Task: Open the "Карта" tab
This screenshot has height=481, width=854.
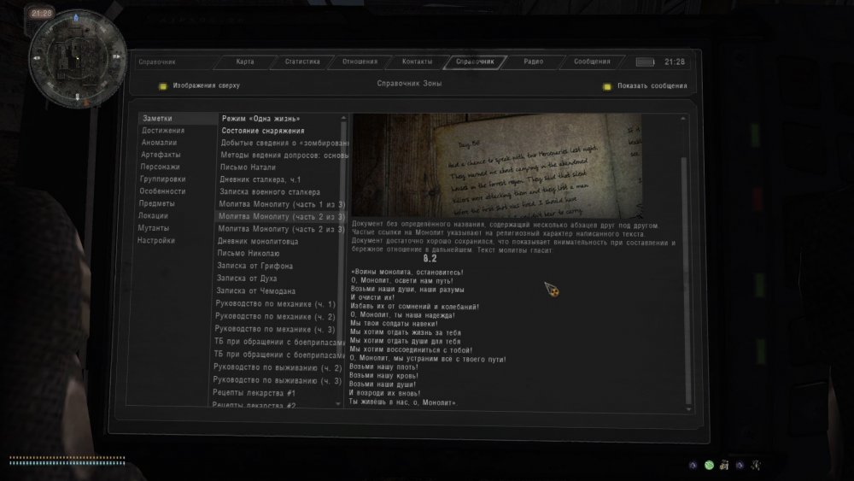Action: pos(244,62)
